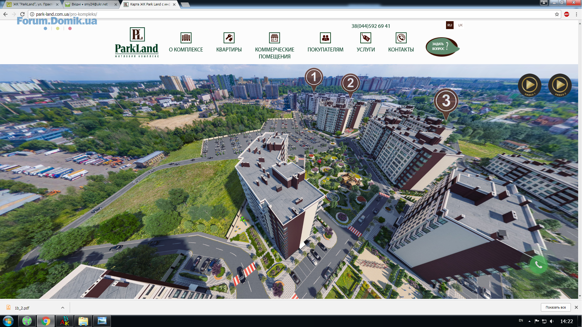Click the Chrome user profile button
This screenshot has width=583, height=327.
pyautogui.click(x=544, y=3)
